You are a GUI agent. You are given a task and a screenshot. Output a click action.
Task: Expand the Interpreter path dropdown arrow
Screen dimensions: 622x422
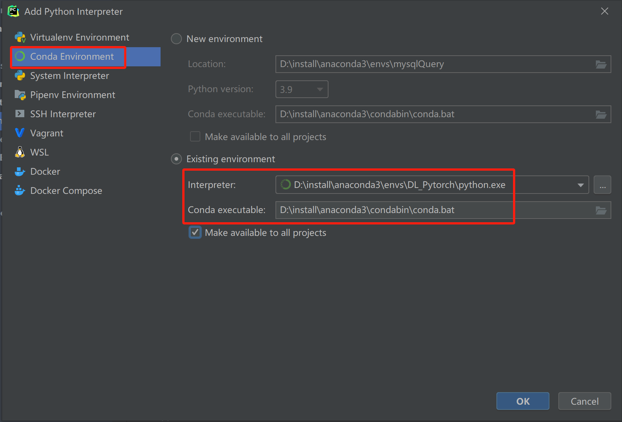click(x=581, y=185)
